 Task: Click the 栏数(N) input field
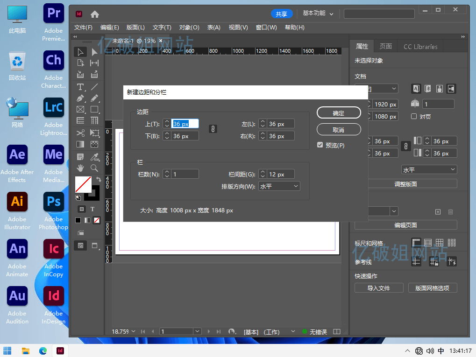(x=185, y=174)
